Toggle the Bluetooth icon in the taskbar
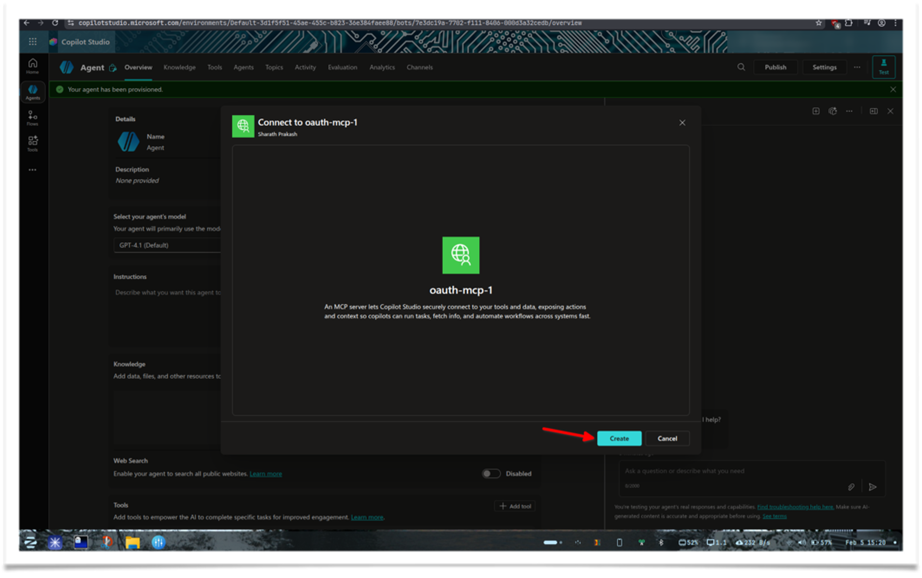Viewport: 922px width, 578px height. click(x=662, y=542)
